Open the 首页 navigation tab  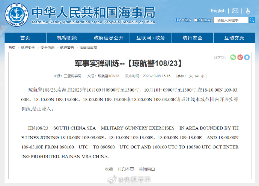point(25,38)
